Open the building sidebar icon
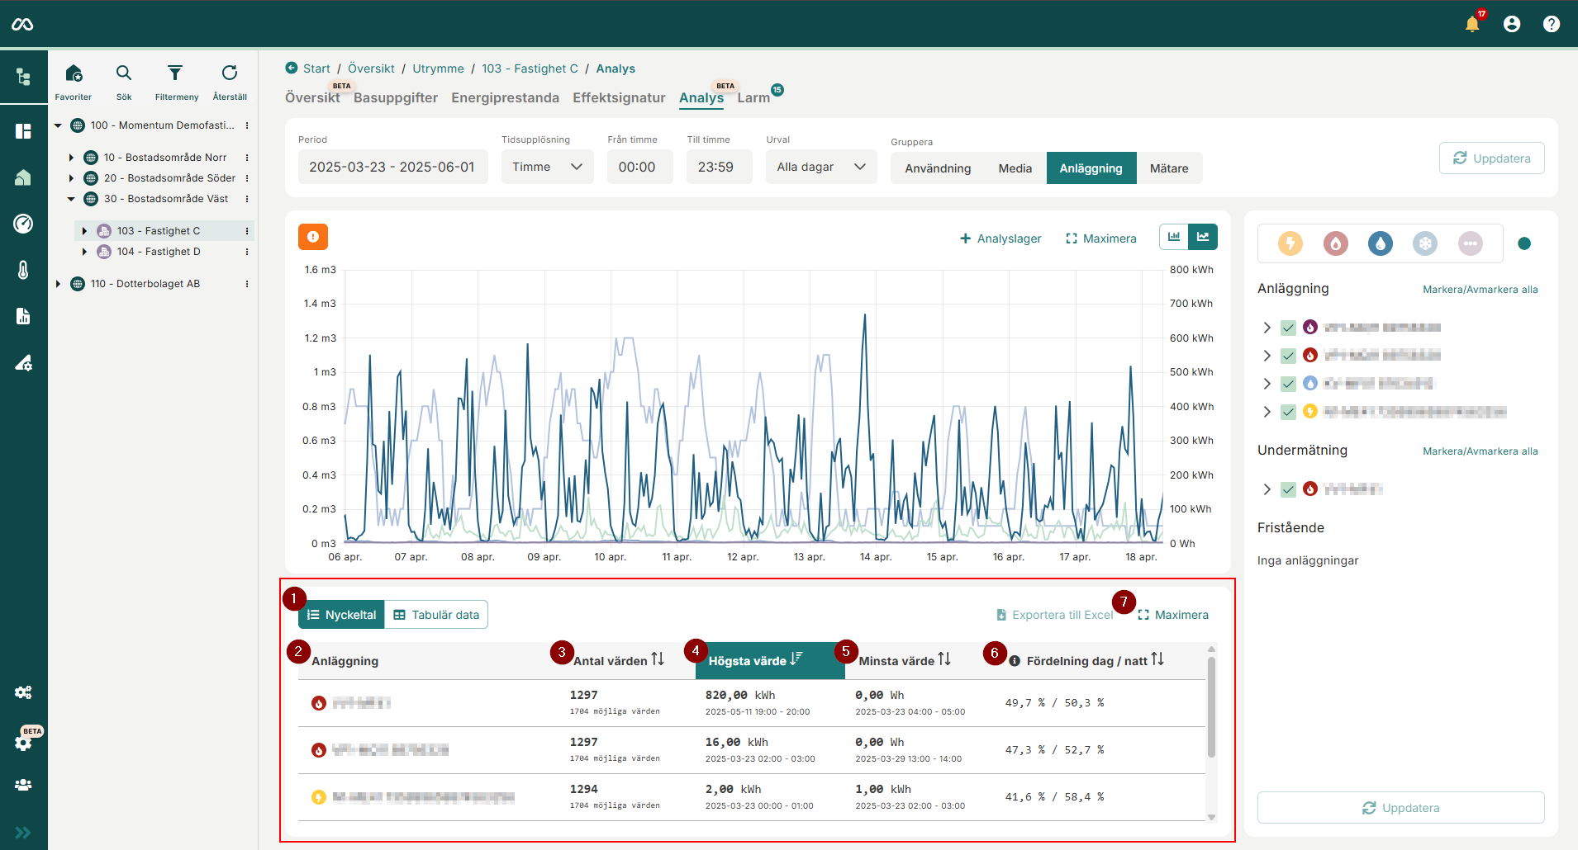 tap(23, 177)
